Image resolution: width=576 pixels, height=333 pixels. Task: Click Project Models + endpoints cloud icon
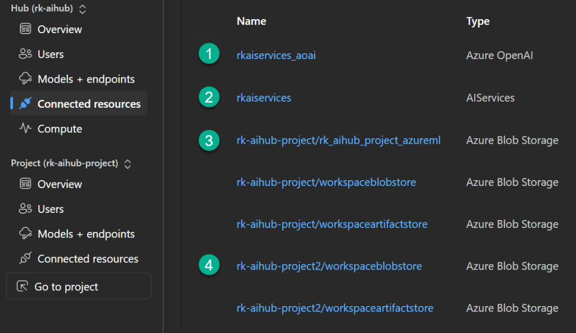tap(25, 234)
